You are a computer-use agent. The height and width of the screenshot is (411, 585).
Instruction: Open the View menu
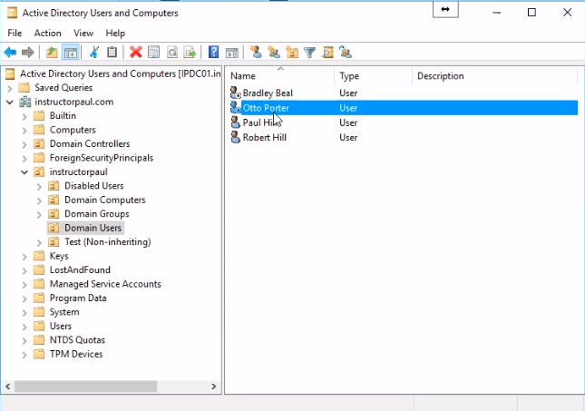click(83, 33)
